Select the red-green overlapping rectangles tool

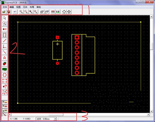[5, 63]
